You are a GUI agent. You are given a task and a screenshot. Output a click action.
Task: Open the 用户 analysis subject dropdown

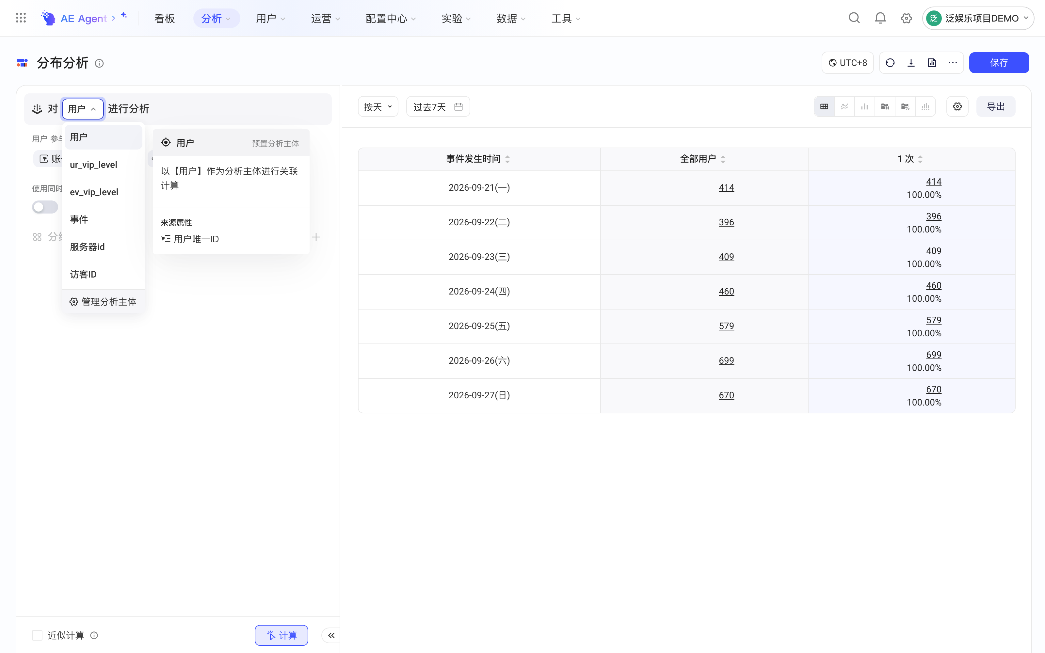click(x=83, y=109)
